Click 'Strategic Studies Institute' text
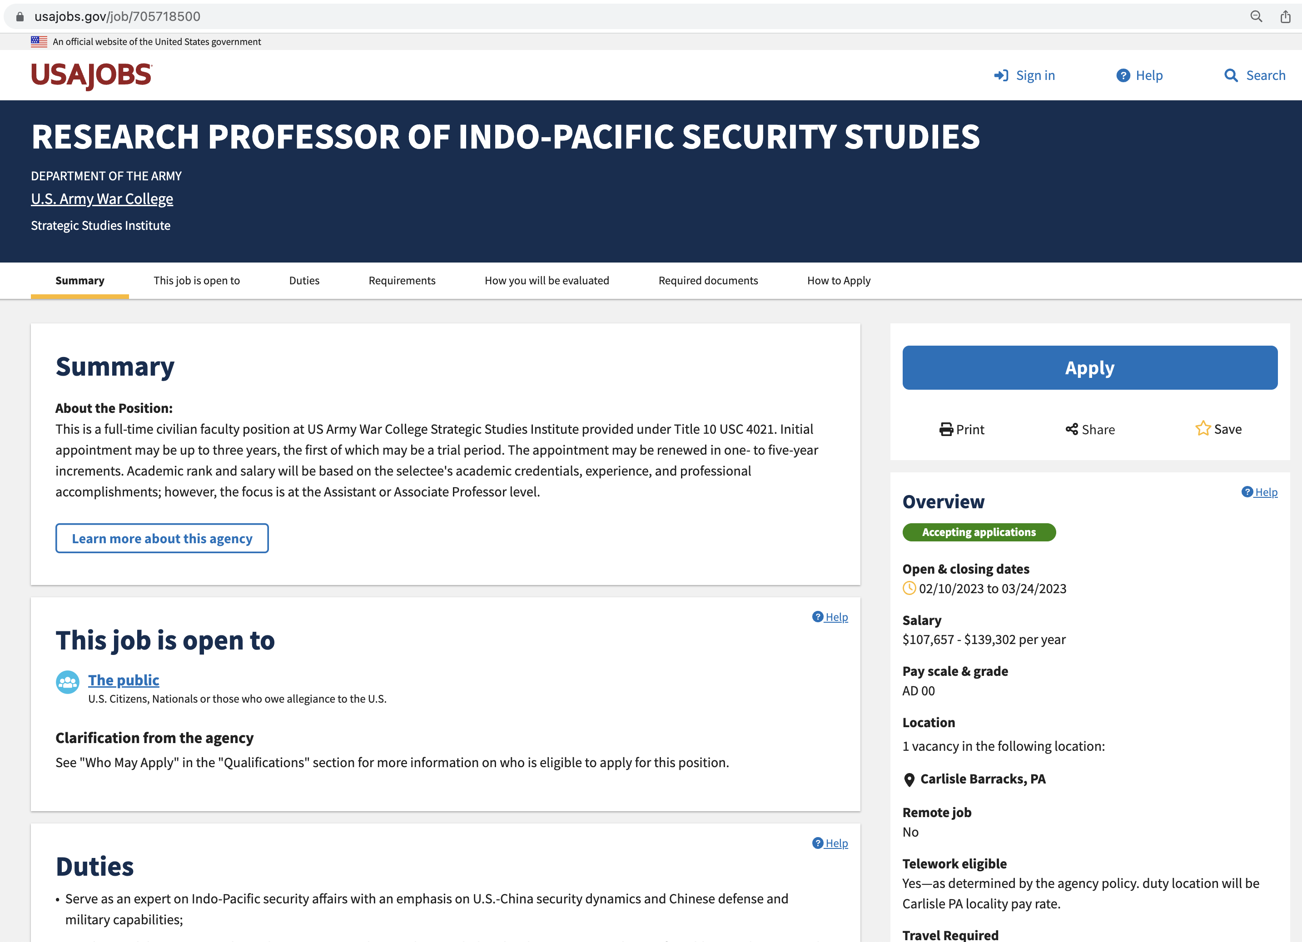Screen dimensions: 1302x942 100,226
